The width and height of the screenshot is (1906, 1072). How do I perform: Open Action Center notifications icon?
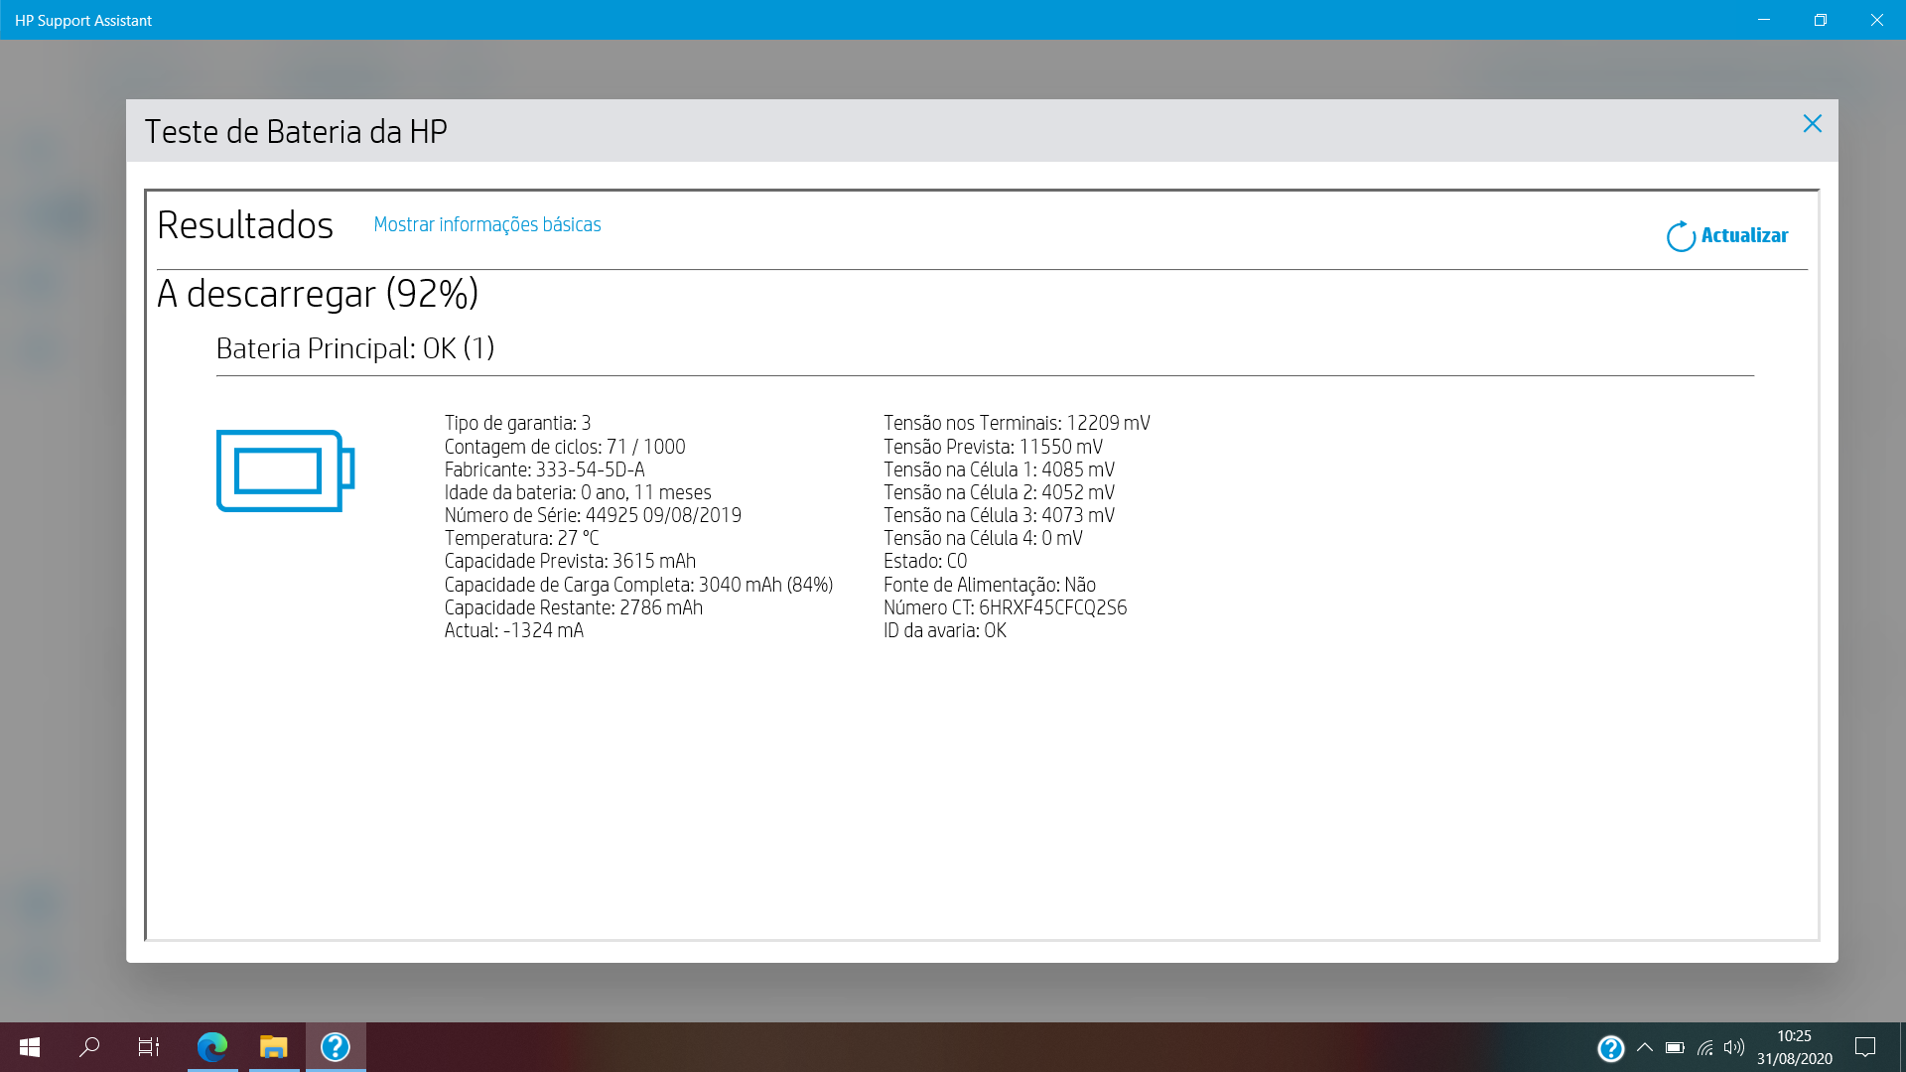point(1865,1047)
